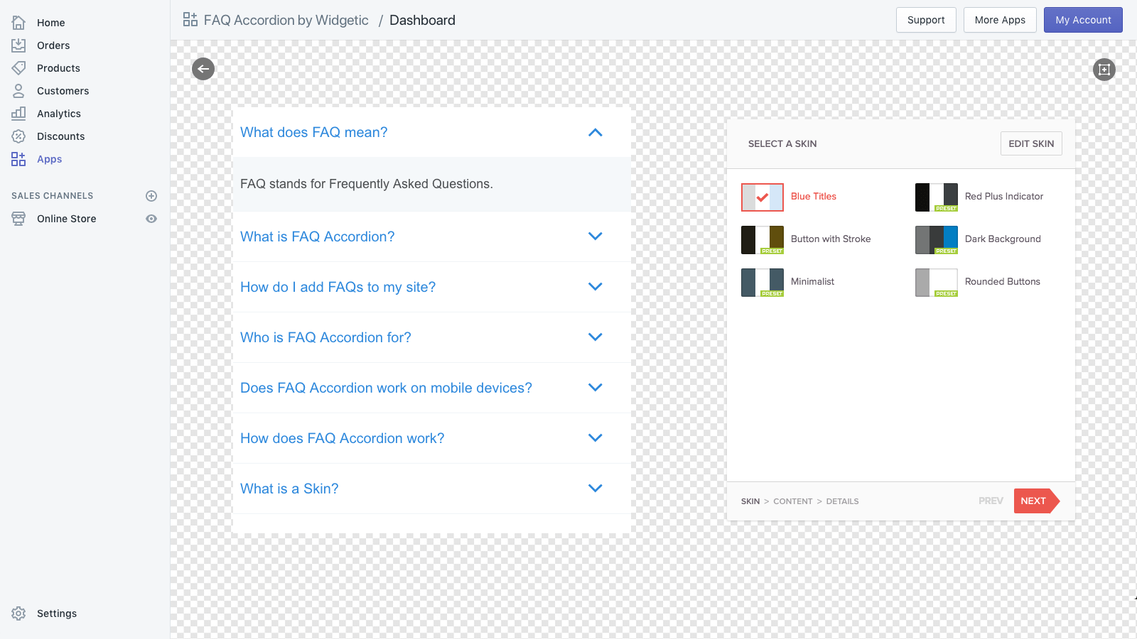Open Discounts in the sidebar menu
This screenshot has height=639, width=1137.
61,136
